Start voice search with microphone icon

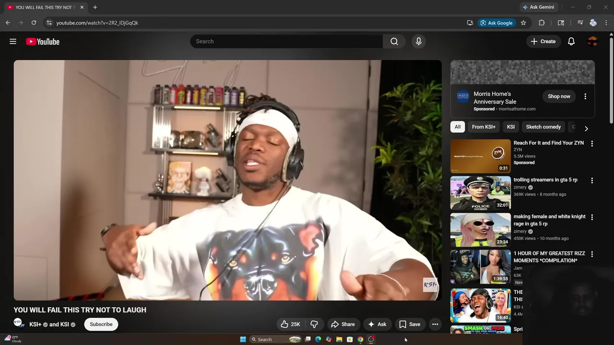419,42
